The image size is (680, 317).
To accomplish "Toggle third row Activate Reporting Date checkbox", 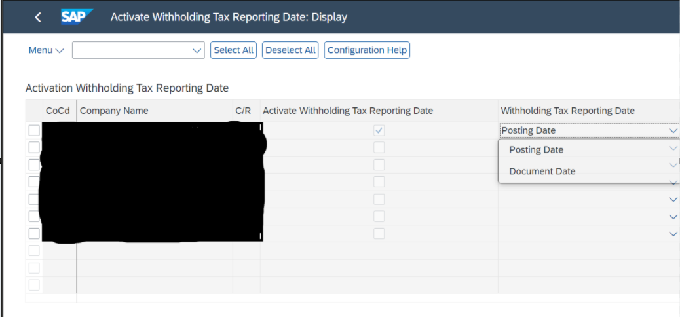I will [x=379, y=165].
